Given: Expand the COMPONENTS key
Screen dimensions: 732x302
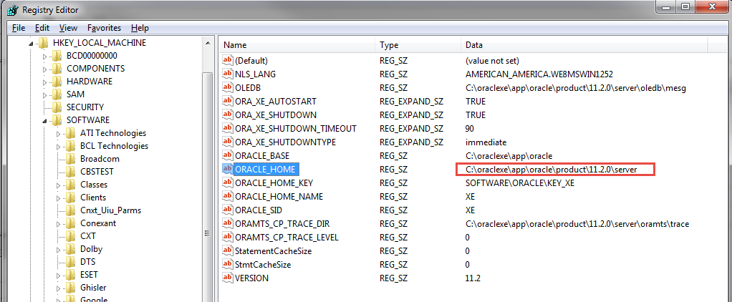Looking at the screenshot, I should pos(45,69).
